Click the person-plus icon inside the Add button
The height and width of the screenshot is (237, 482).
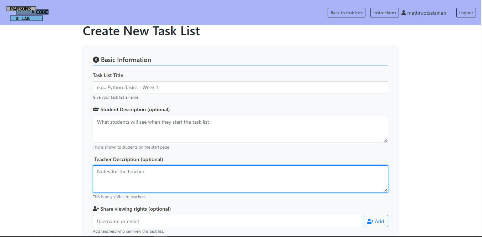[370, 221]
